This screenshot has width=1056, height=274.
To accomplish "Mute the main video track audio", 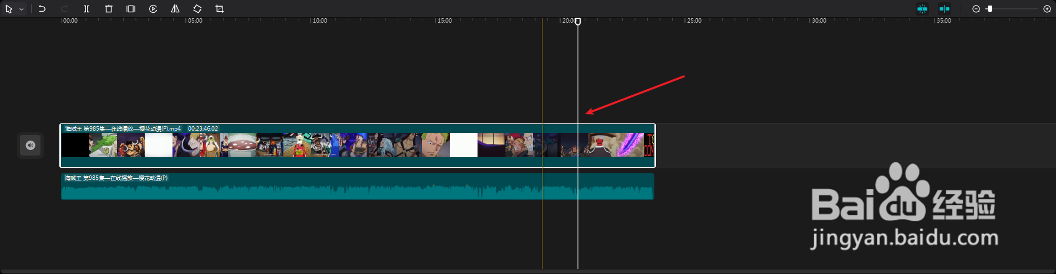I will pyautogui.click(x=31, y=146).
